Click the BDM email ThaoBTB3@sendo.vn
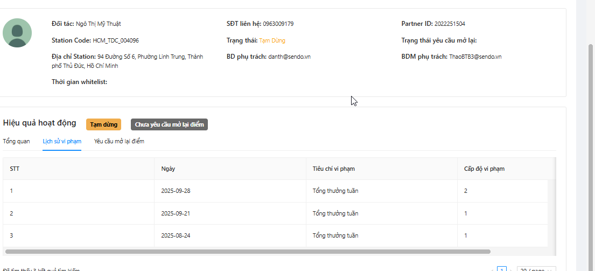This screenshot has width=595, height=271. (475, 57)
